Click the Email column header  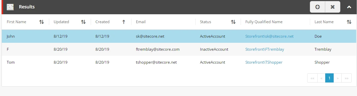pos(141,22)
